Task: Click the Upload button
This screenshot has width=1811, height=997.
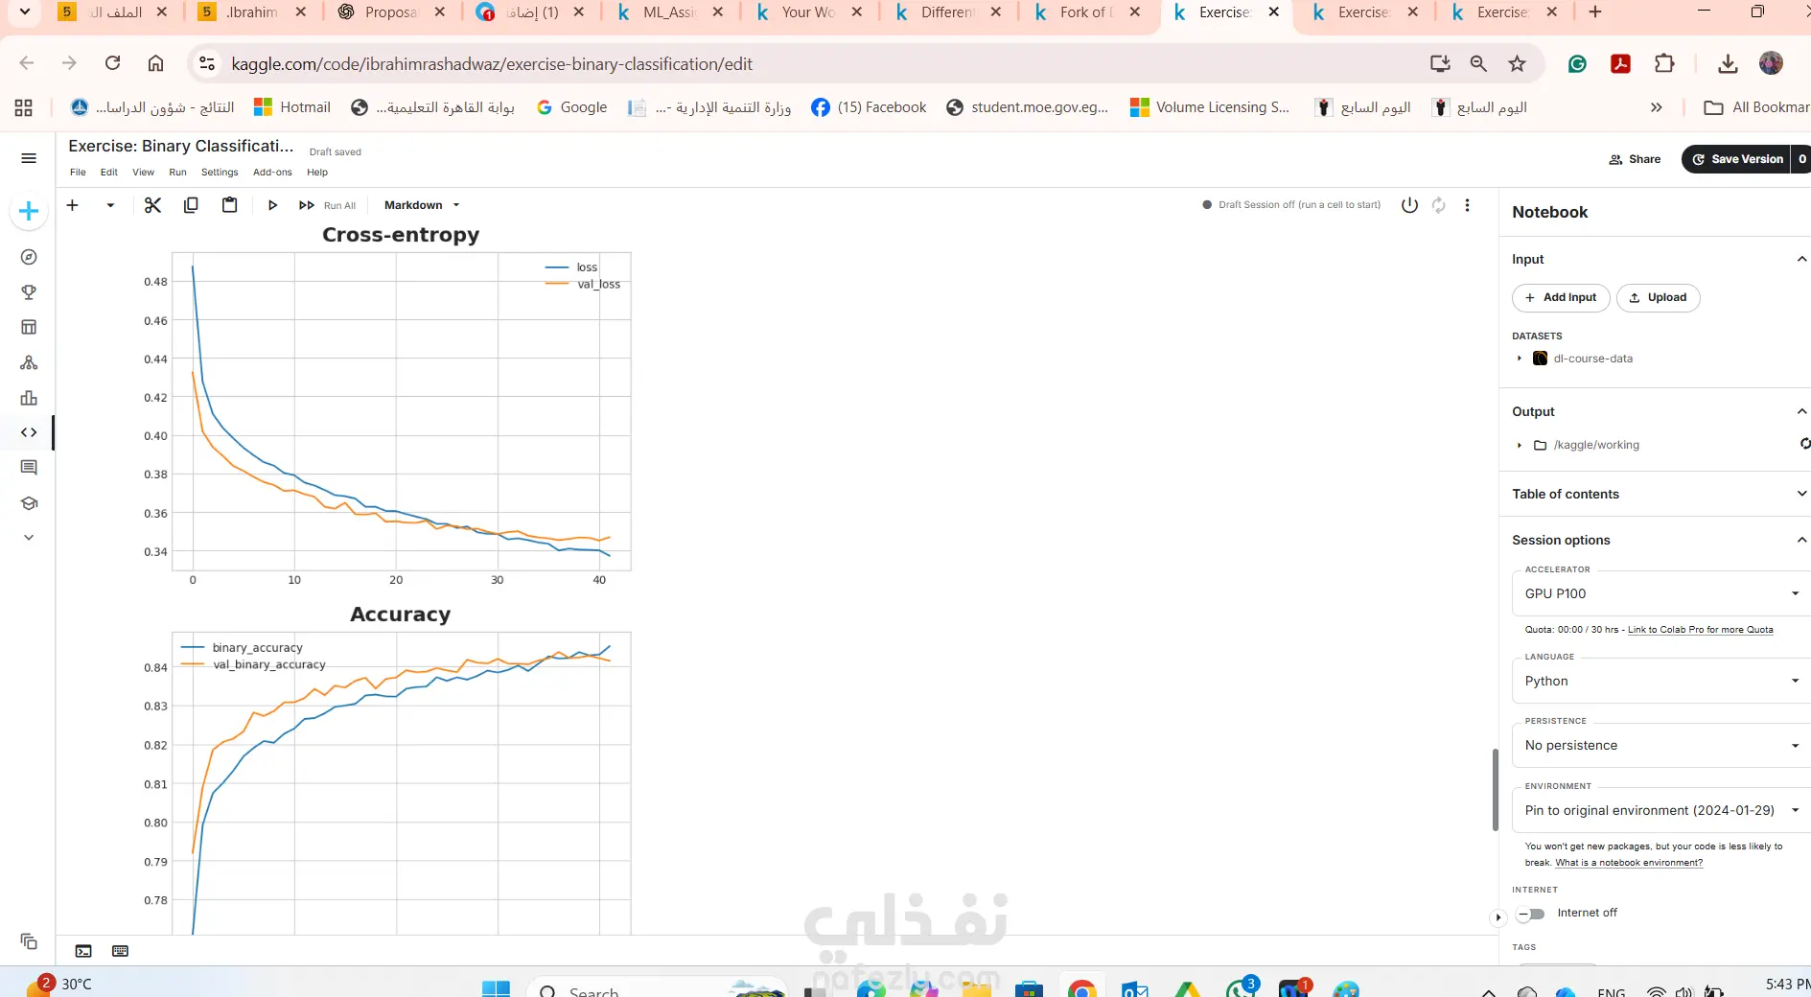Action: [1658, 297]
